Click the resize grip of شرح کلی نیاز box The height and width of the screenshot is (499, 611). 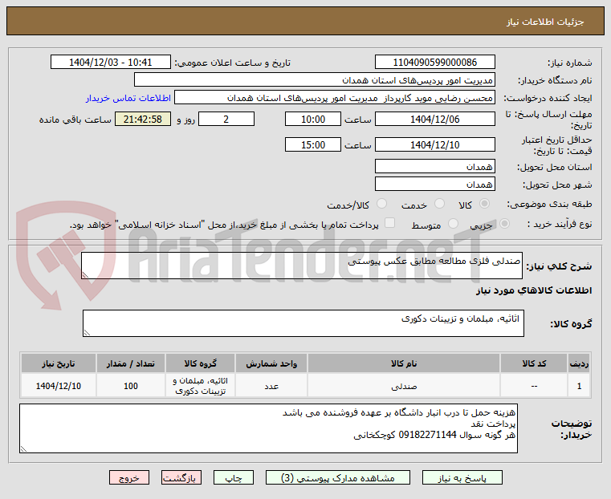(x=85, y=275)
